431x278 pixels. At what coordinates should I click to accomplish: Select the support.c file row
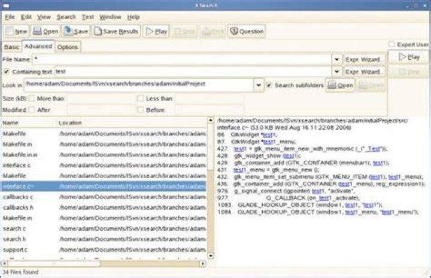tap(104, 250)
